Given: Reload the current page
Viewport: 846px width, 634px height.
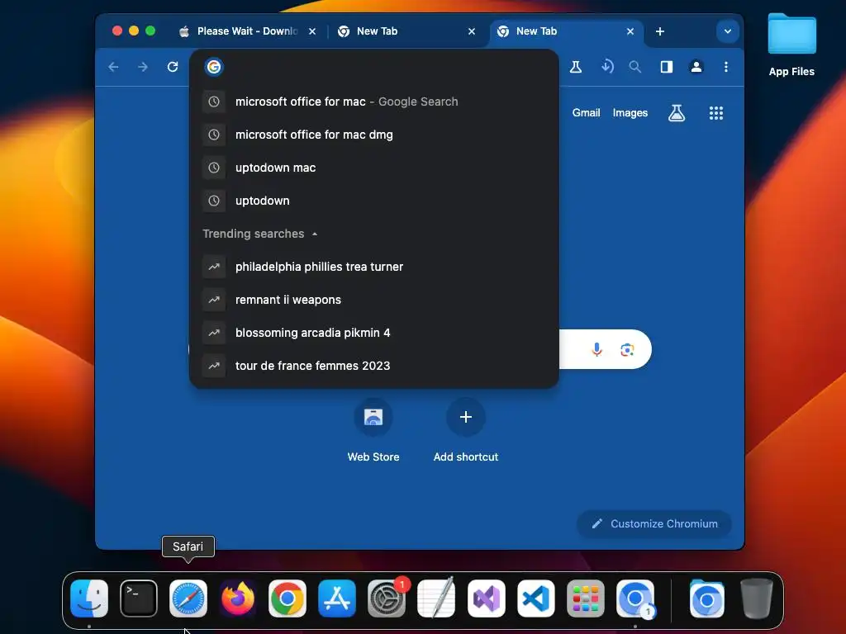Looking at the screenshot, I should point(173,67).
